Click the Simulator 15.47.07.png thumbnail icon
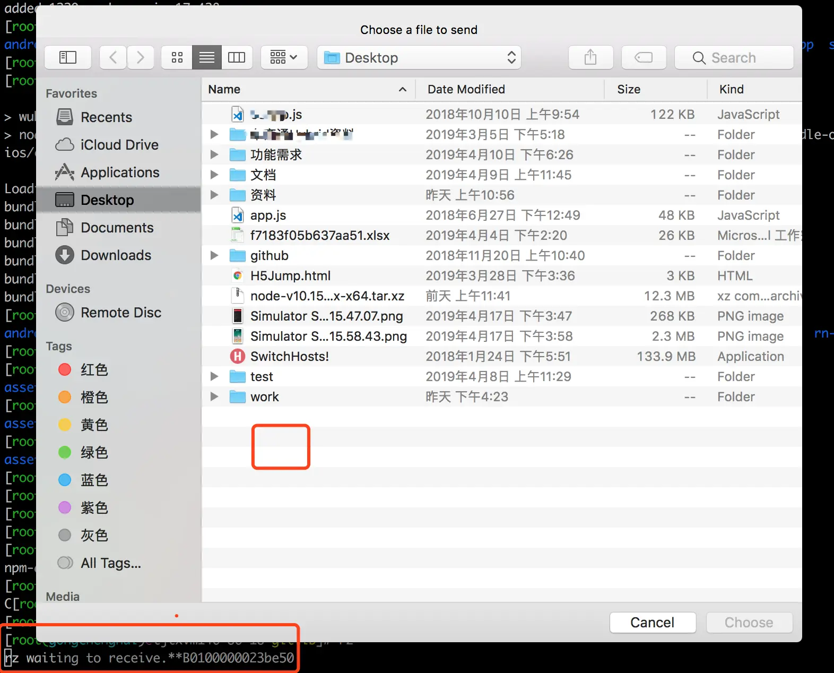Screen dimensions: 834x673 tap(238, 316)
